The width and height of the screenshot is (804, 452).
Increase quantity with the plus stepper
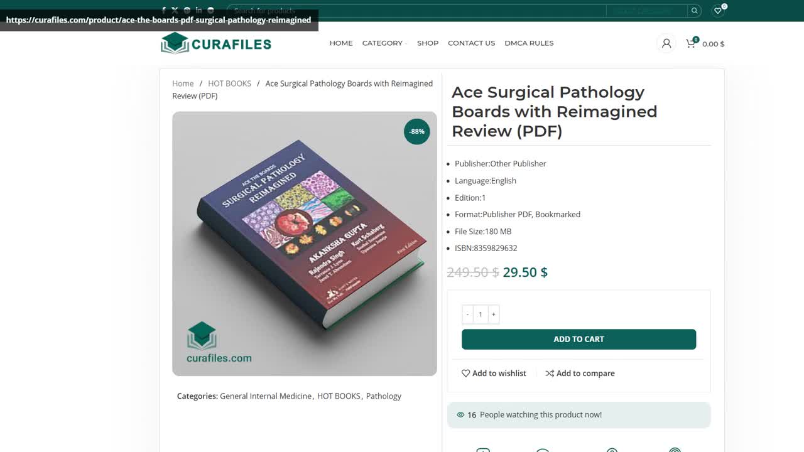(x=494, y=314)
